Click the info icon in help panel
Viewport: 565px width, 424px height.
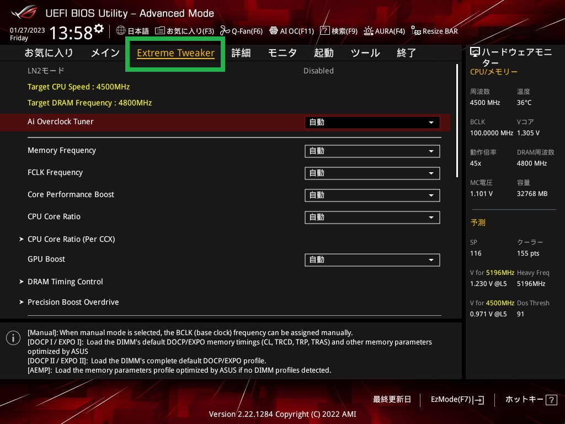(x=13, y=338)
